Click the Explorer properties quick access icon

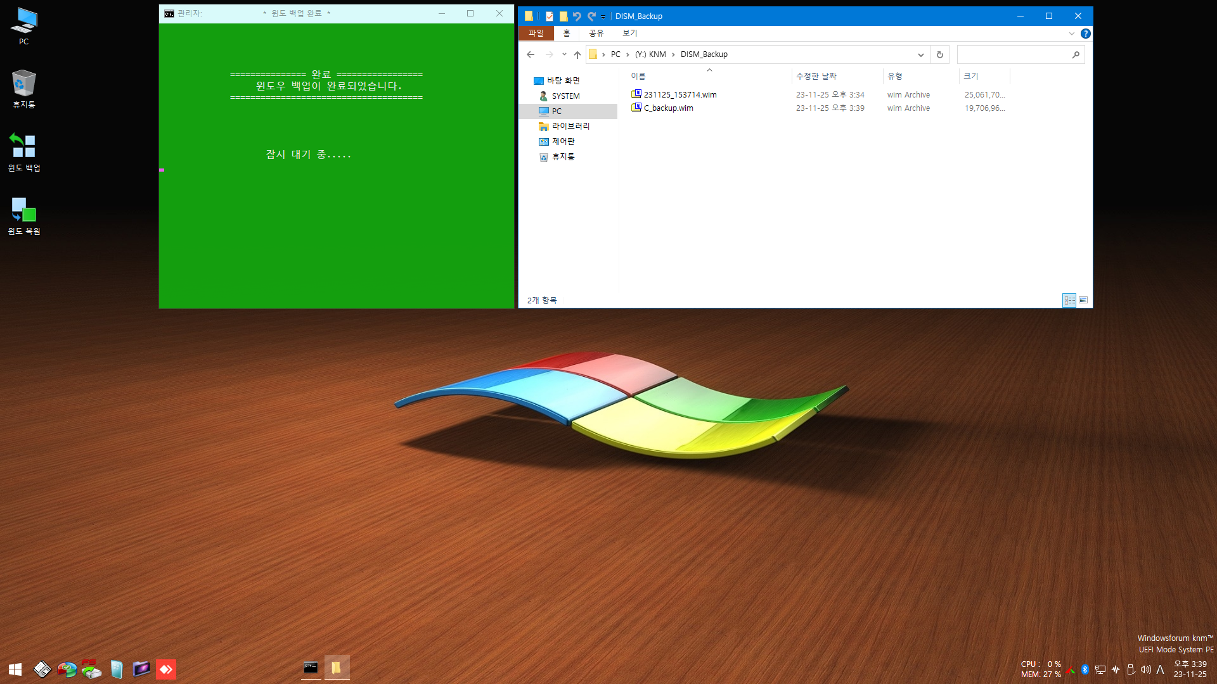tap(550, 16)
